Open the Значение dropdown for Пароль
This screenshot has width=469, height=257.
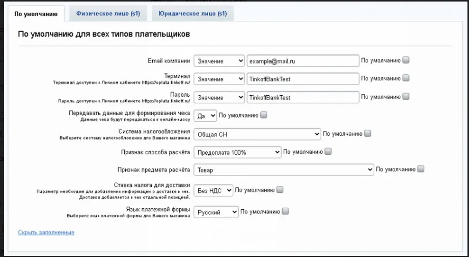(219, 97)
